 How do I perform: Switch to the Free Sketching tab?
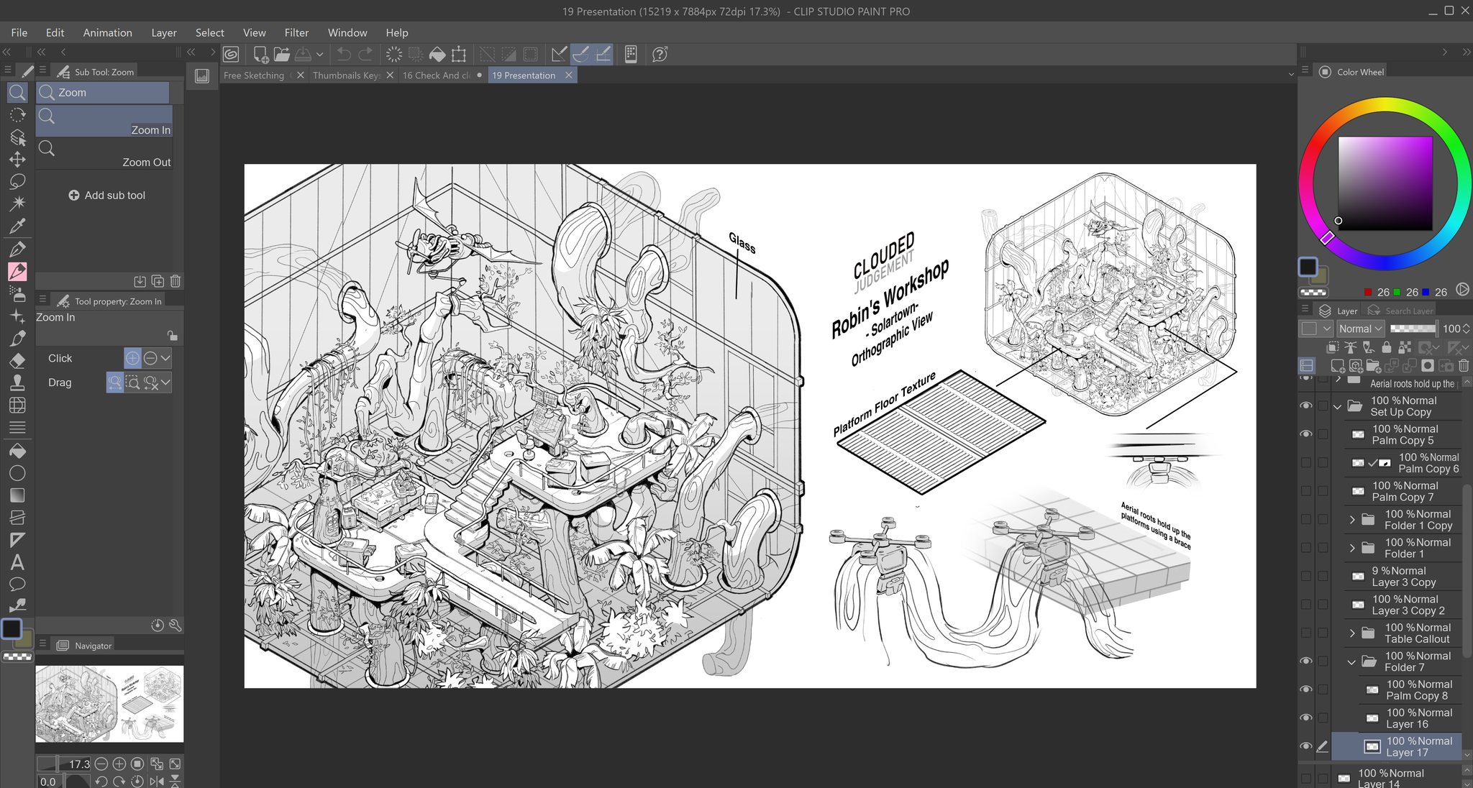click(254, 75)
